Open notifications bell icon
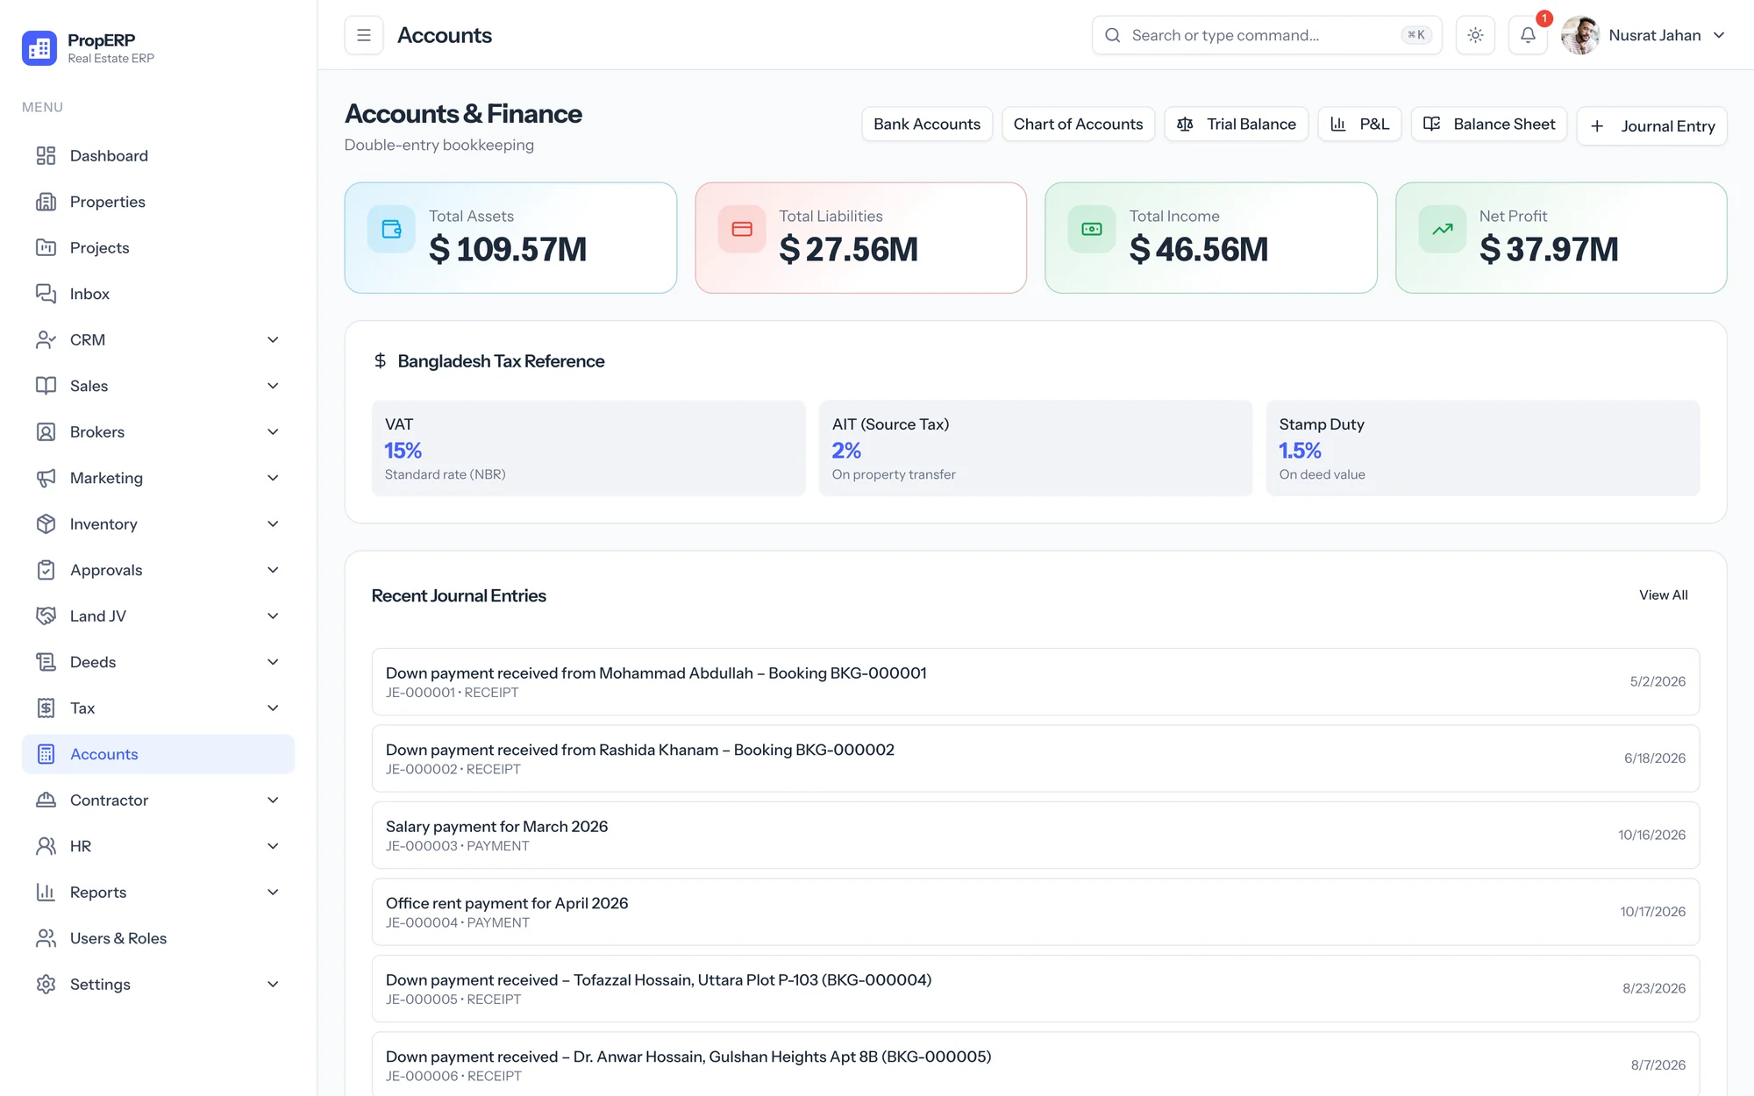Image resolution: width=1754 pixels, height=1096 pixels. tap(1528, 35)
